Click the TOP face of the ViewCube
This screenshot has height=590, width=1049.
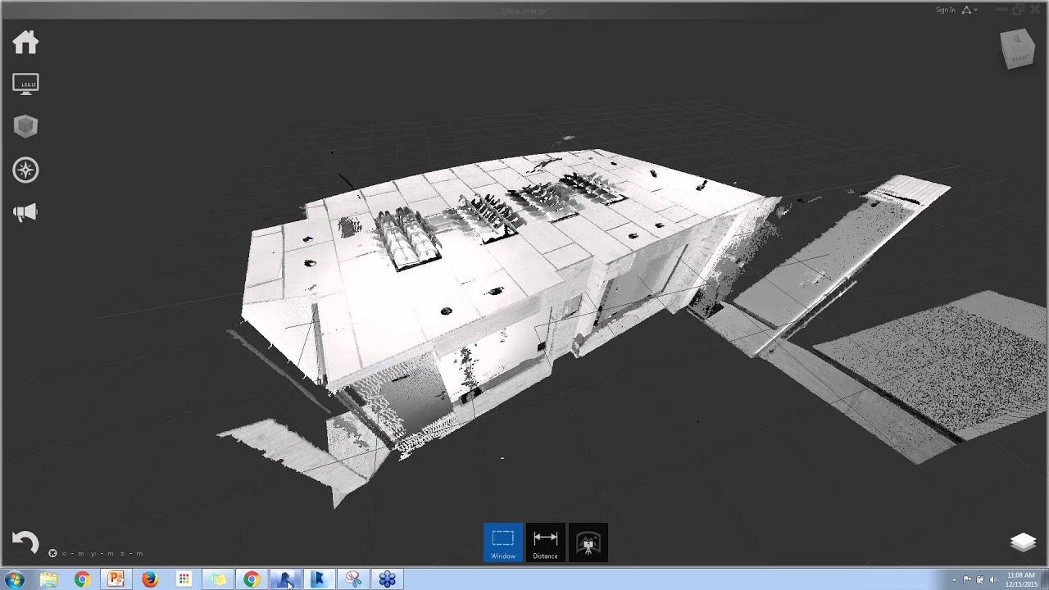coord(1017,39)
